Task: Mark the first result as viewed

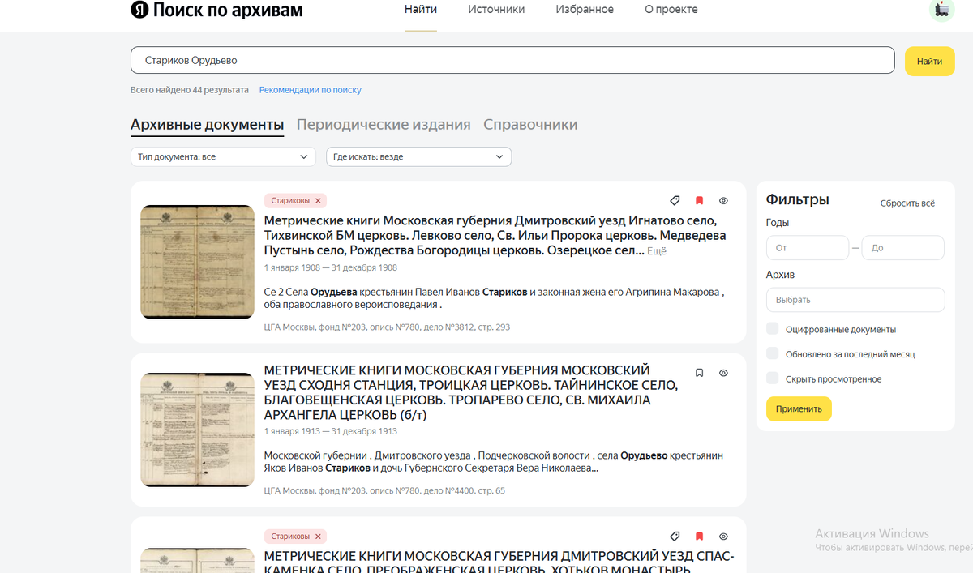Action: [723, 200]
